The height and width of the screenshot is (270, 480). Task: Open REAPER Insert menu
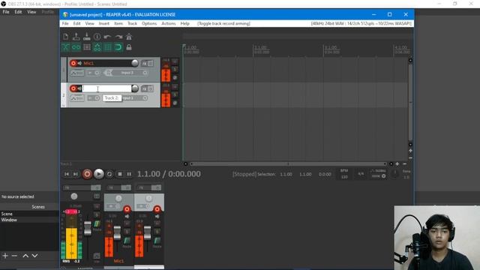click(x=103, y=23)
